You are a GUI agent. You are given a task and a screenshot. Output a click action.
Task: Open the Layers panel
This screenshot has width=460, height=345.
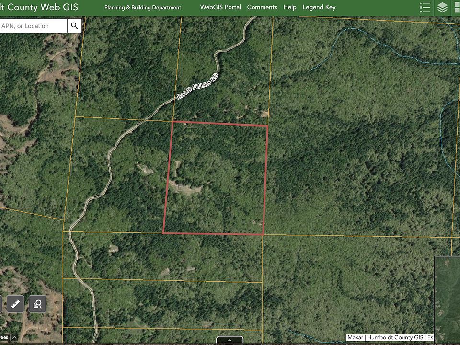coord(442,7)
